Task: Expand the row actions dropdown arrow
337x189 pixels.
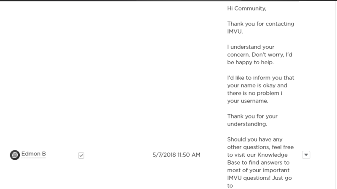Action: [x=307, y=155]
